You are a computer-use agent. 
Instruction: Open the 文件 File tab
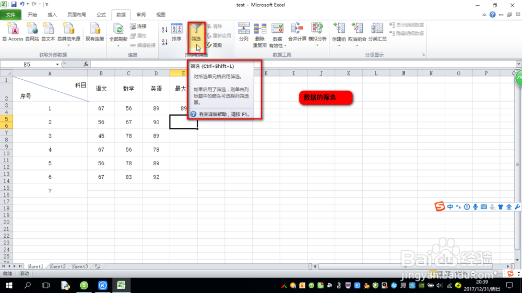point(10,15)
